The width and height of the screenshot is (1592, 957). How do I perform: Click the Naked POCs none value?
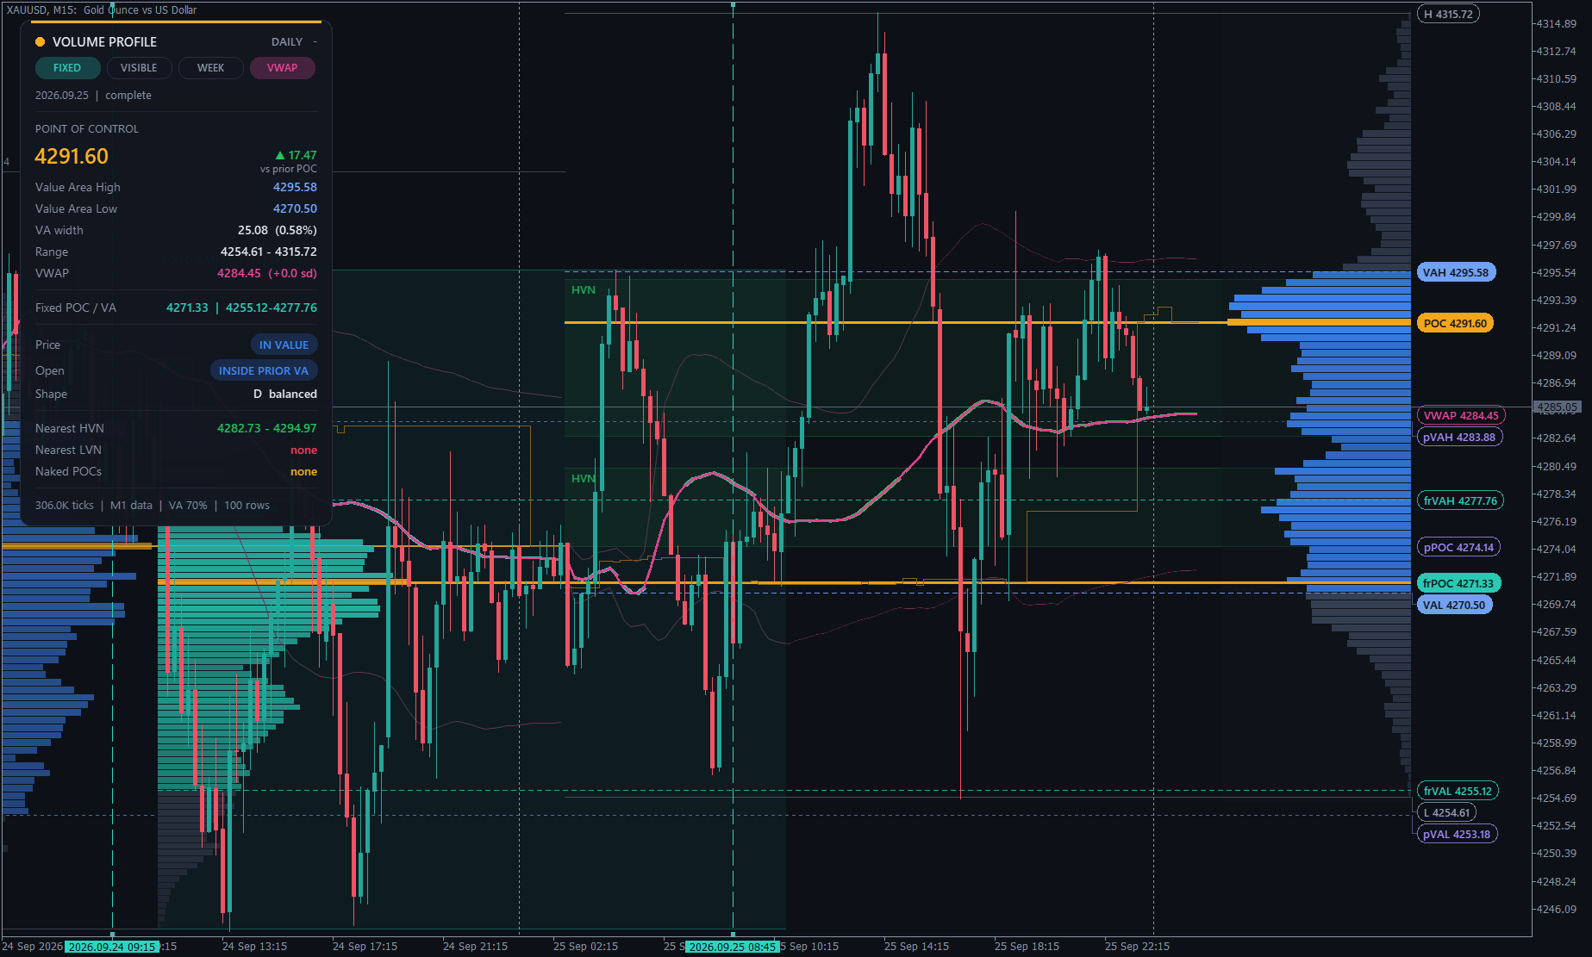point(303,472)
